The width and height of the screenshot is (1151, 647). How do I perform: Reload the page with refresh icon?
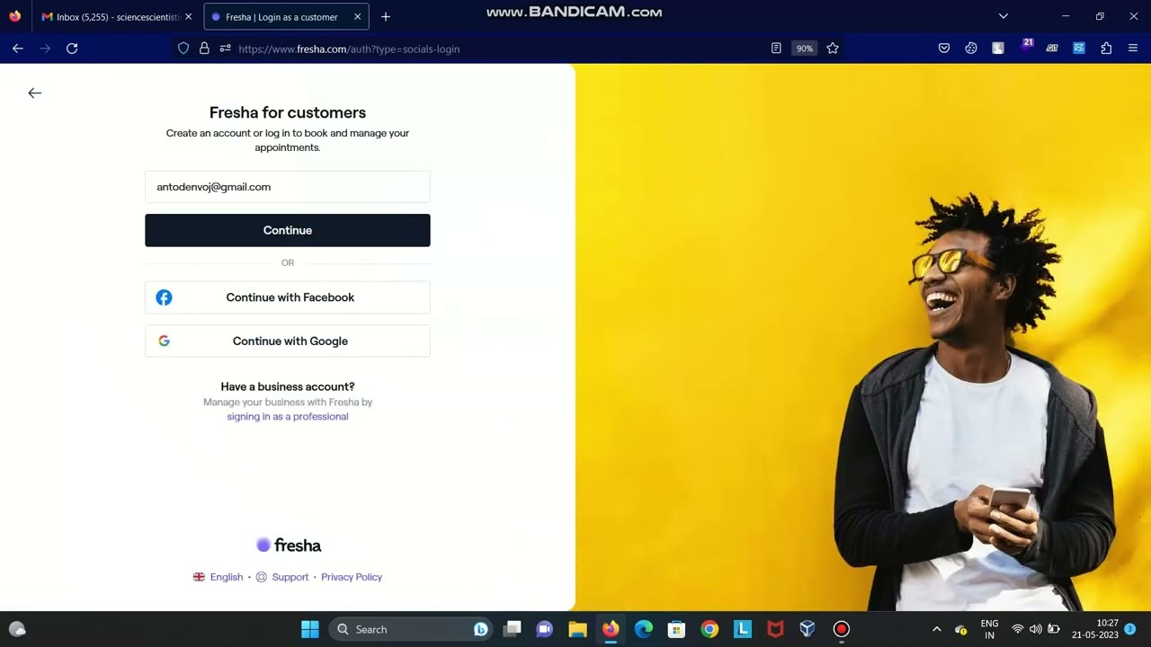[x=72, y=49]
